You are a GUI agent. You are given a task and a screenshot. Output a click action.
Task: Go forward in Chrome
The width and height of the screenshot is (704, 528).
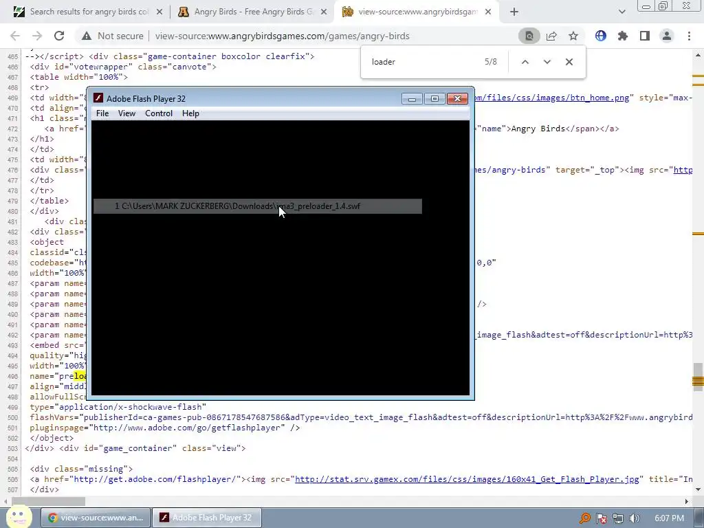pyautogui.click(x=37, y=36)
